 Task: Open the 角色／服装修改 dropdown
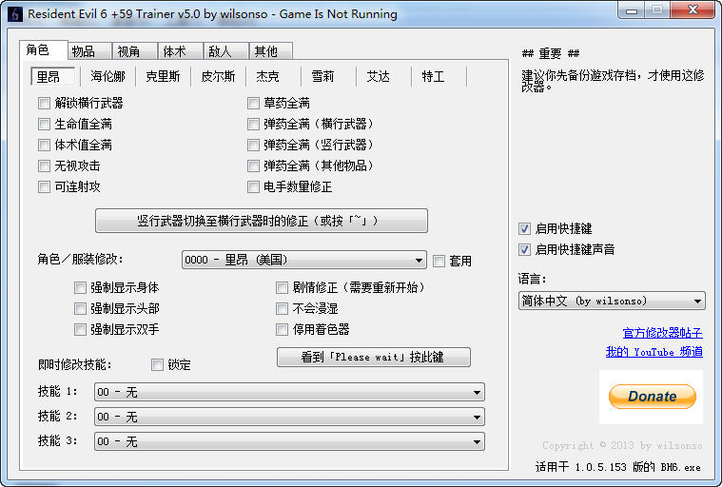click(303, 260)
